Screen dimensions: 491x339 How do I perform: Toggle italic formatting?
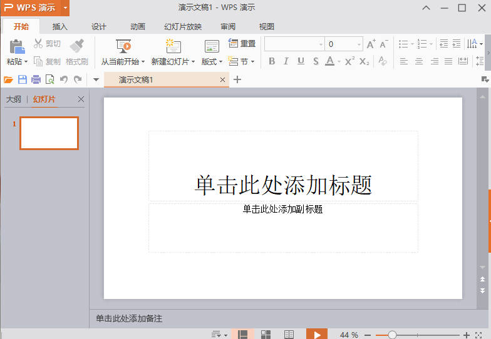tap(286, 61)
